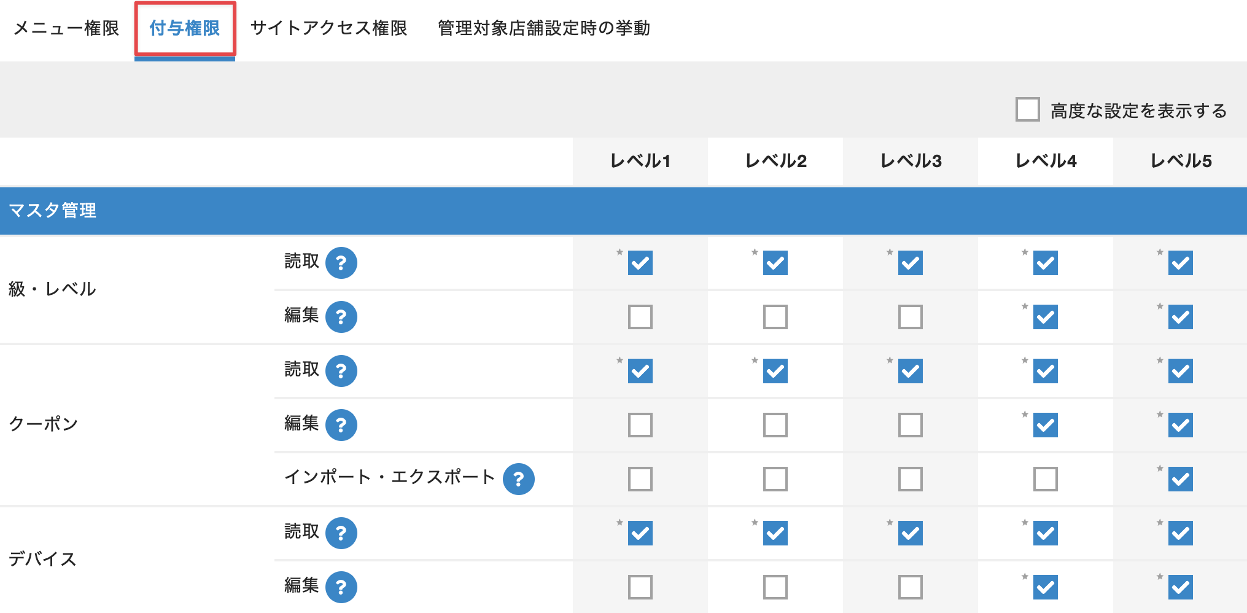This screenshot has height=613, width=1247.
Task: Select the 付与権限 tab
Action: 185,28
